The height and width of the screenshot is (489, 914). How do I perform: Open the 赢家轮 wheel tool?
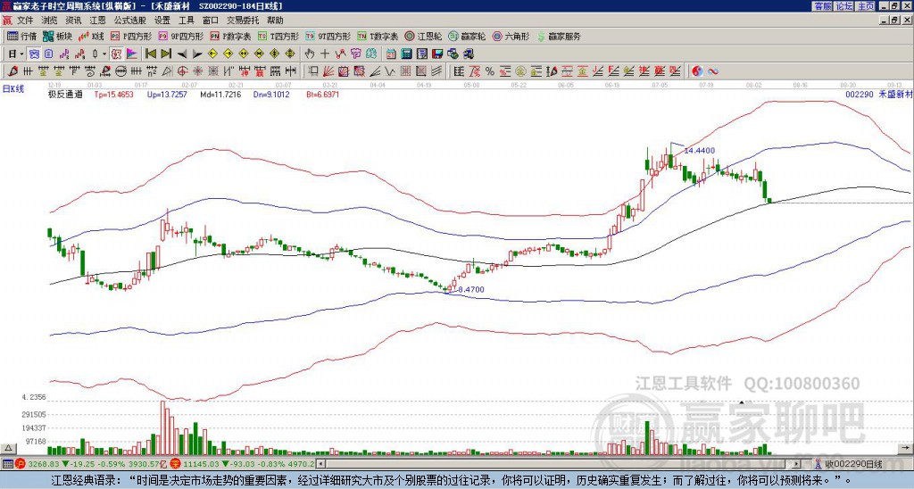click(467, 36)
